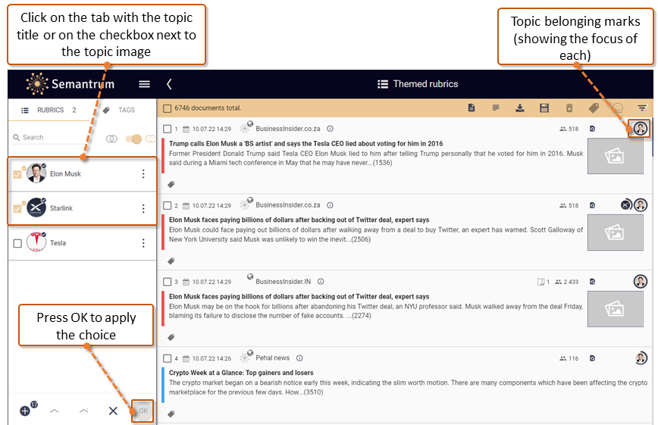Viewport: 658px width, 425px height.
Task: Click the tag icon under document 2
Action: pyautogui.click(x=171, y=261)
